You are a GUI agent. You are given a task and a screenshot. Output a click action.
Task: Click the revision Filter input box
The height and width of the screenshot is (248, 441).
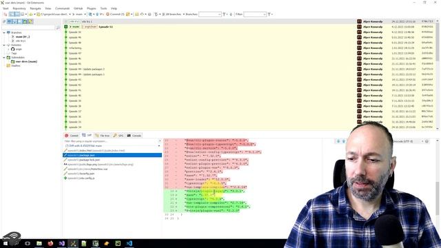click(x=255, y=14)
